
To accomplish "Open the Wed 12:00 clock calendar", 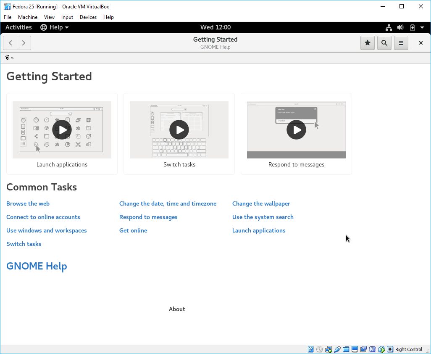I will tap(215, 27).
